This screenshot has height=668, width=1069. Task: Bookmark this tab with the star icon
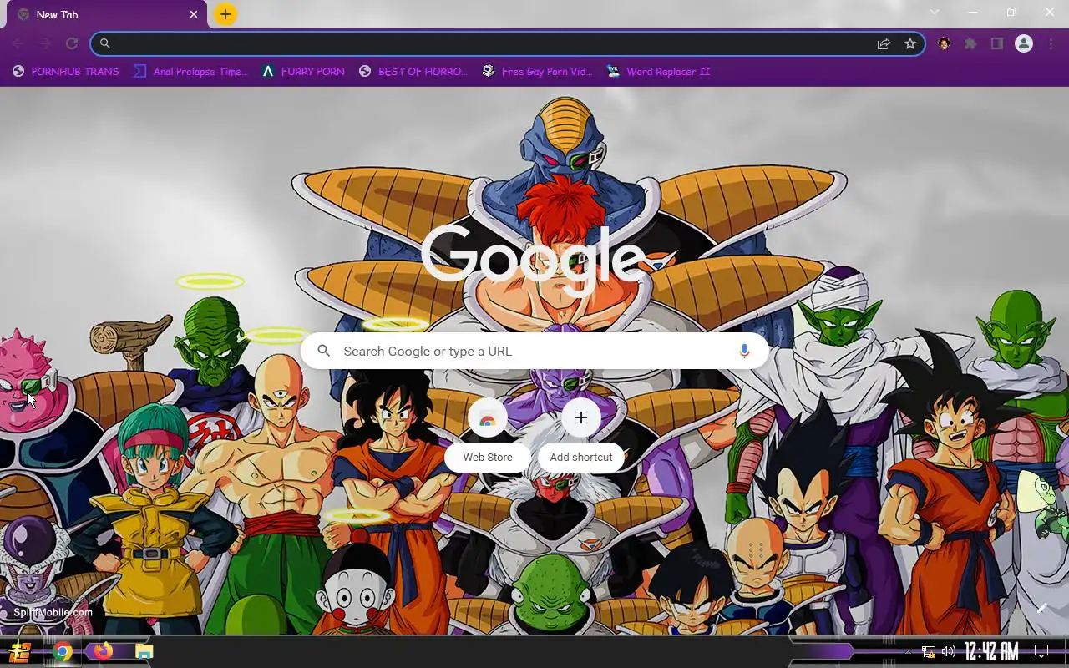910,43
